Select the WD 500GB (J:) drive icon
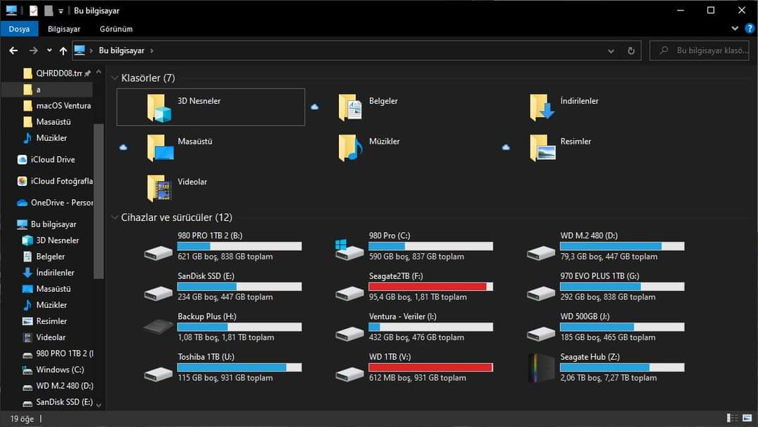The image size is (758, 427). (541, 334)
